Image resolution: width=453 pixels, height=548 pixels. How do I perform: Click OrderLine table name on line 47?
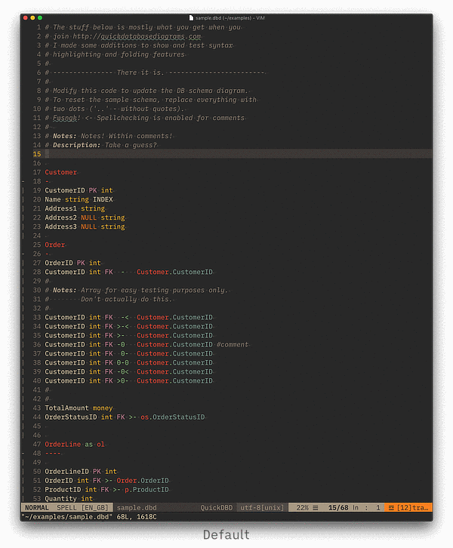pos(63,445)
